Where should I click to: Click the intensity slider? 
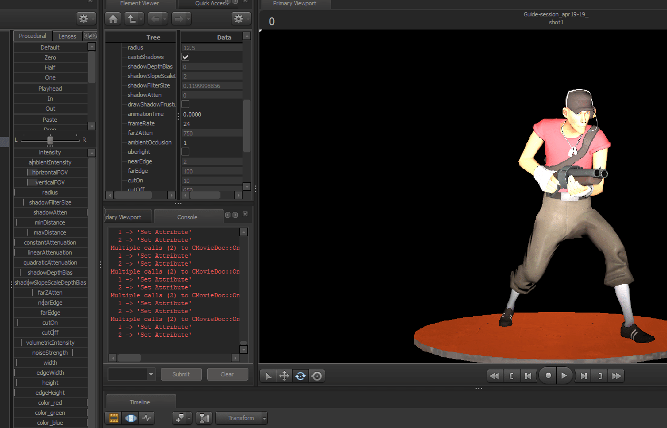pos(50,152)
